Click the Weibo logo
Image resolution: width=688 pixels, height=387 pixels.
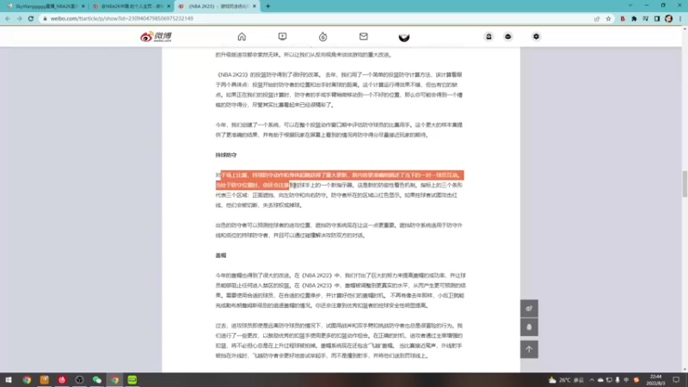pyautogui.click(x=157, y=37)
